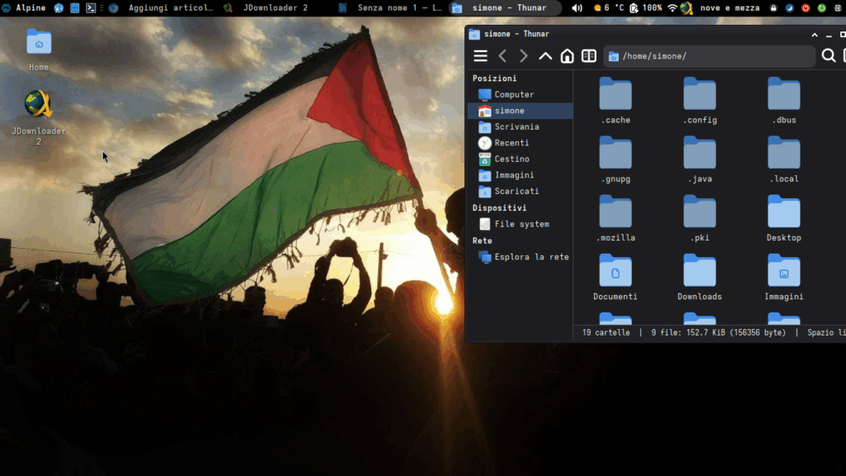Click the /home/simone/ path field
This screenshot has width=846, height=476.
tap(709, 56)
